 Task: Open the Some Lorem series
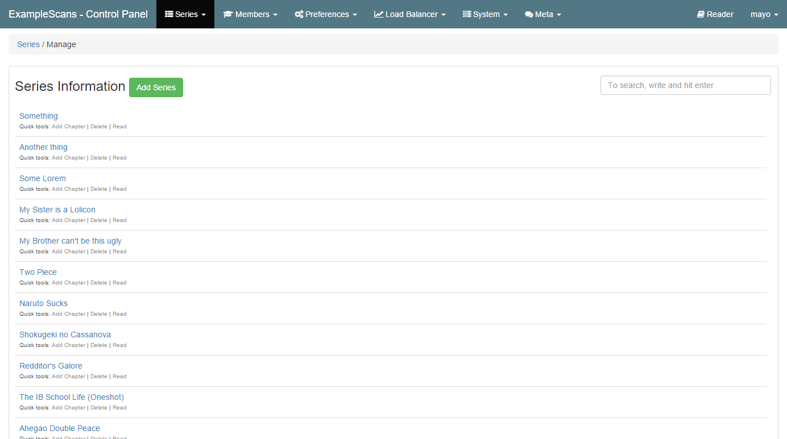click(x=43, y=178)
